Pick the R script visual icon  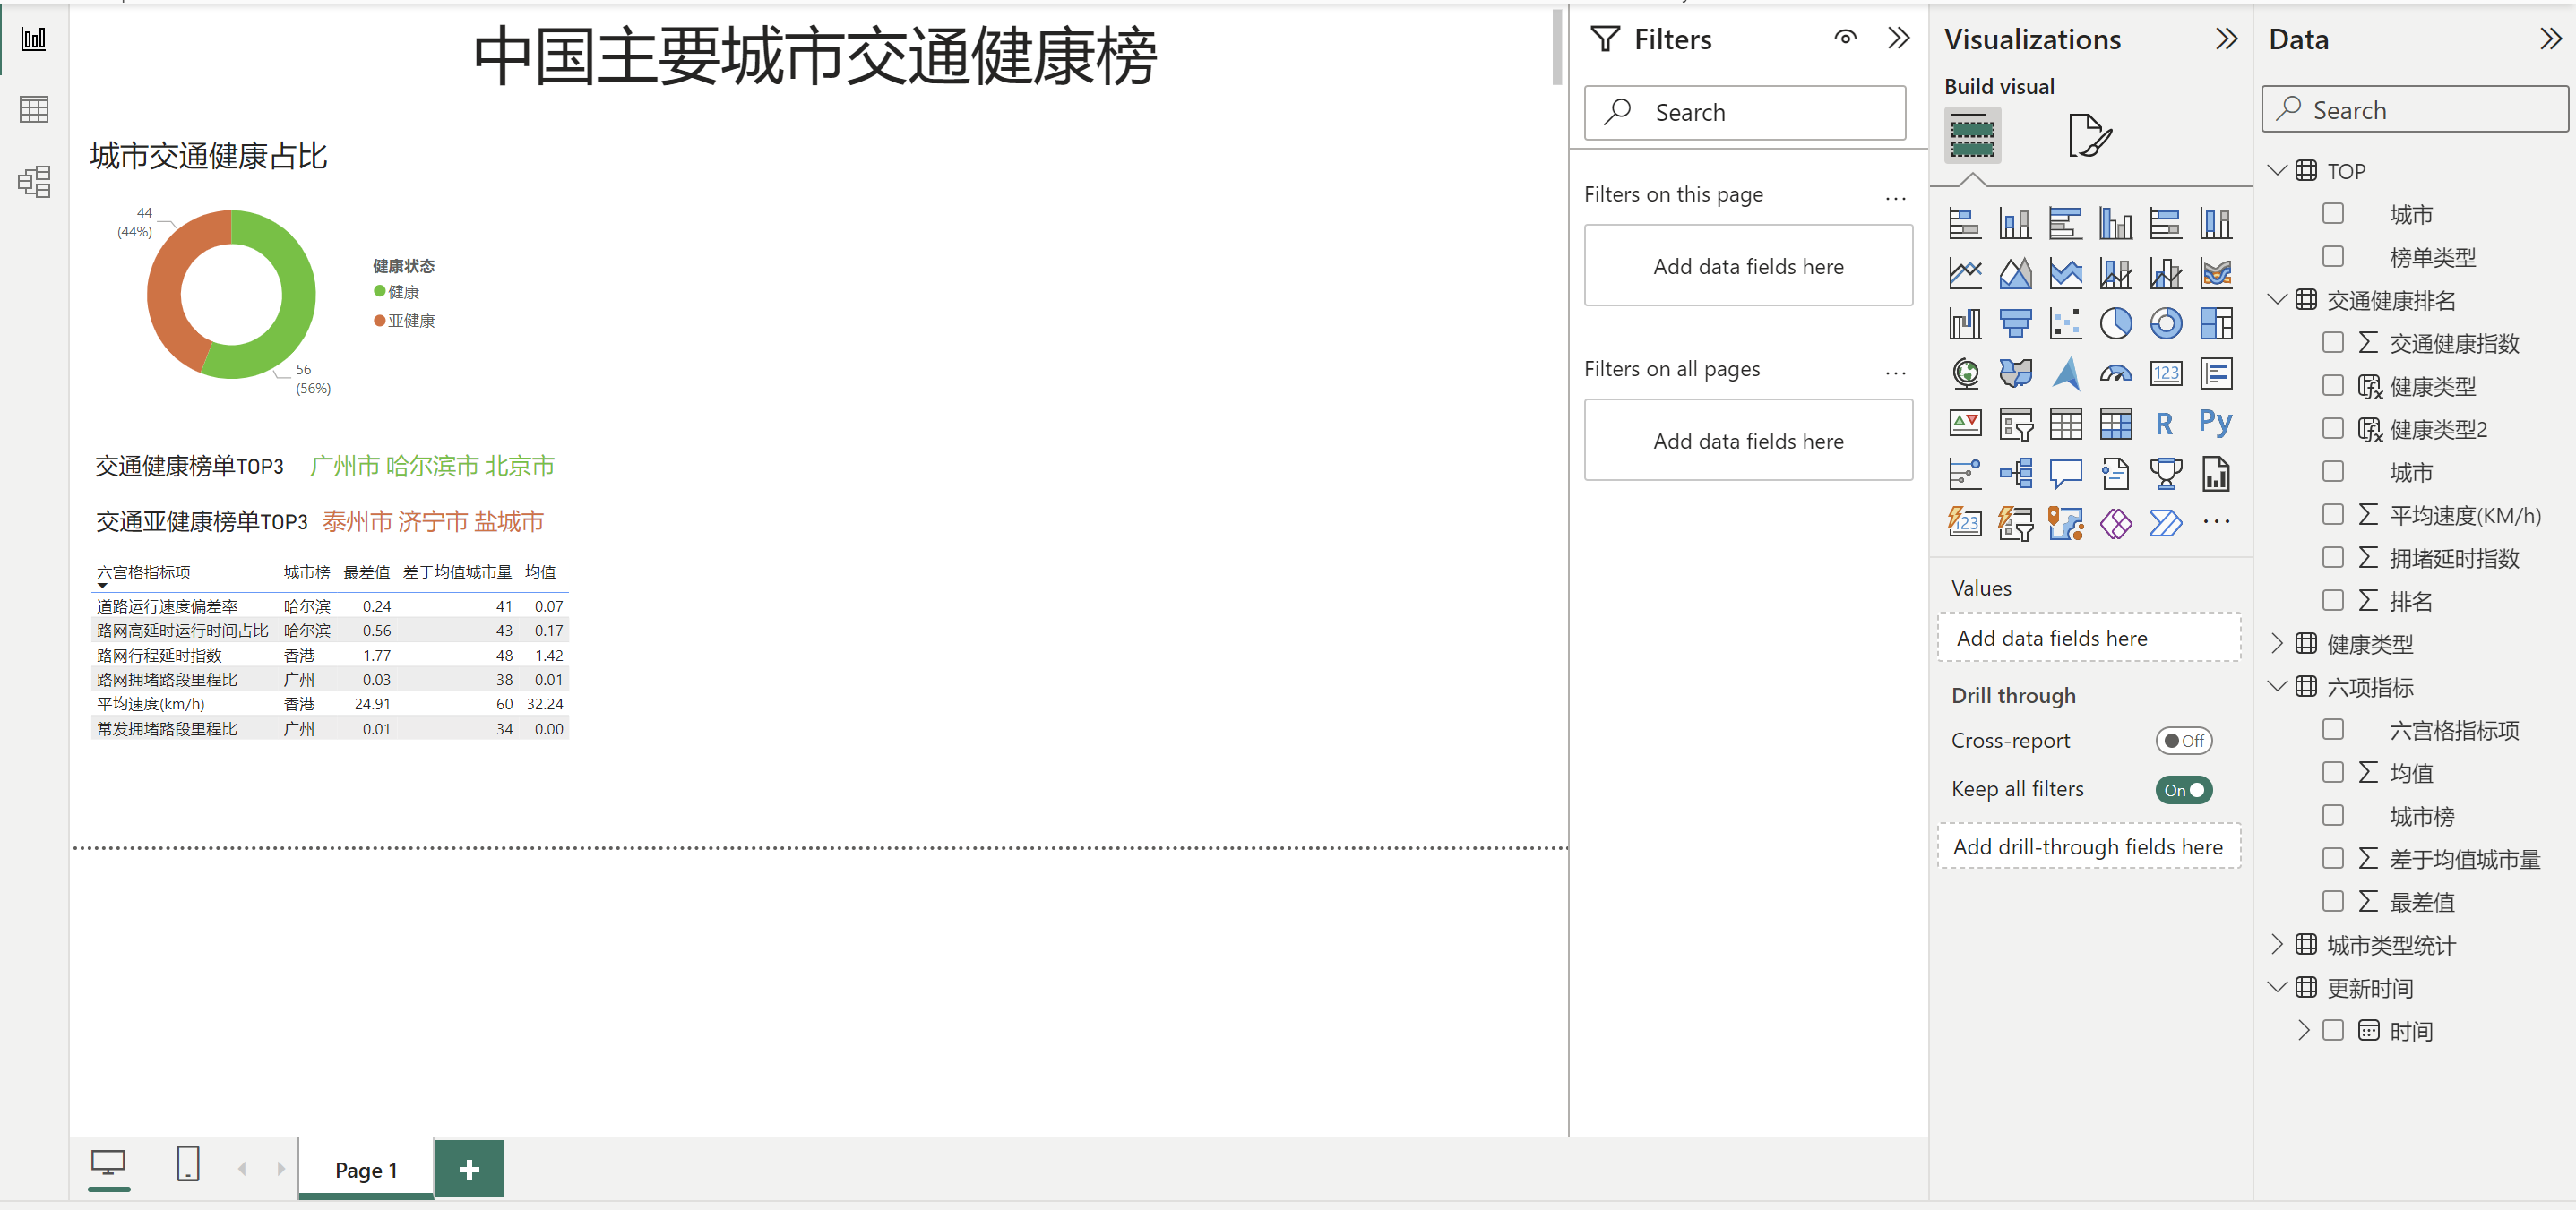point(2165,423)
